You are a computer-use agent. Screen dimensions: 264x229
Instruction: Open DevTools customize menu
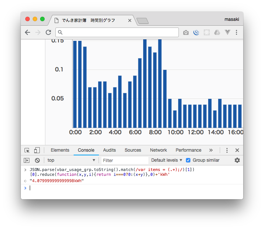pos(227,150)
